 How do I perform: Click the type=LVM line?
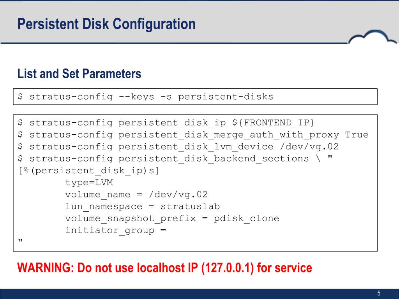pos(89,183)
